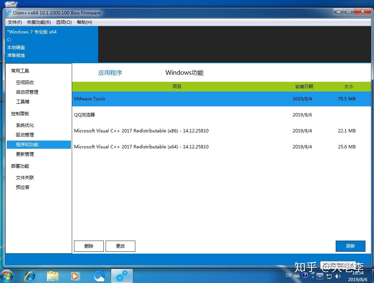This screenshot has height=283, width=374.
Task: Click the keyboard icon in the language bar
Action: (x=296, y=276)
